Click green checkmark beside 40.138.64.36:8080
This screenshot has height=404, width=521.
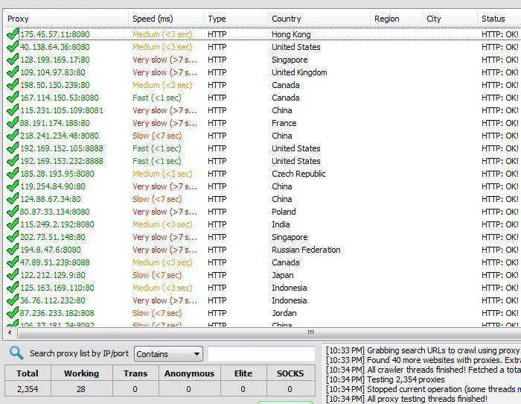pyautogui.click(x=13, y=47)
